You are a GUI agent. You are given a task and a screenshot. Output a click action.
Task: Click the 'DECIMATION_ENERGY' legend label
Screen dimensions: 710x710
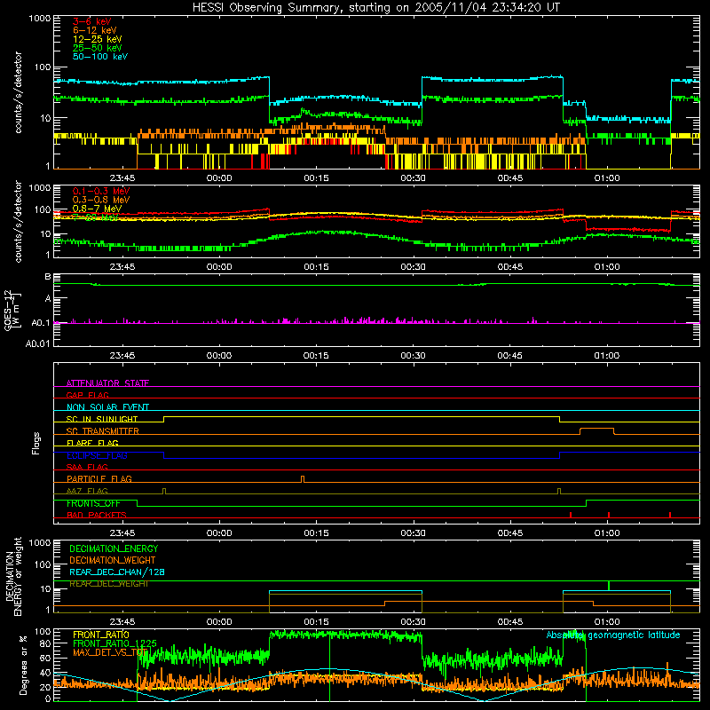point(114,548)
